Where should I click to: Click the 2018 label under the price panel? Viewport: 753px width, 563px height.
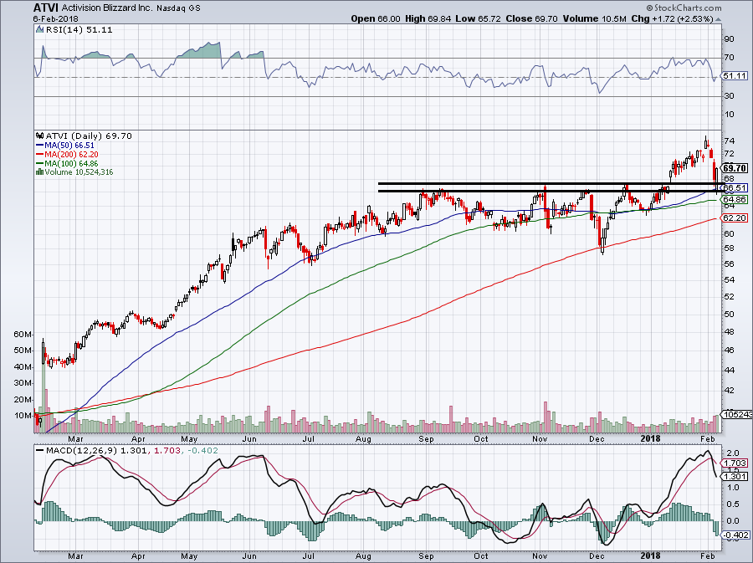(x=650, y=438)
